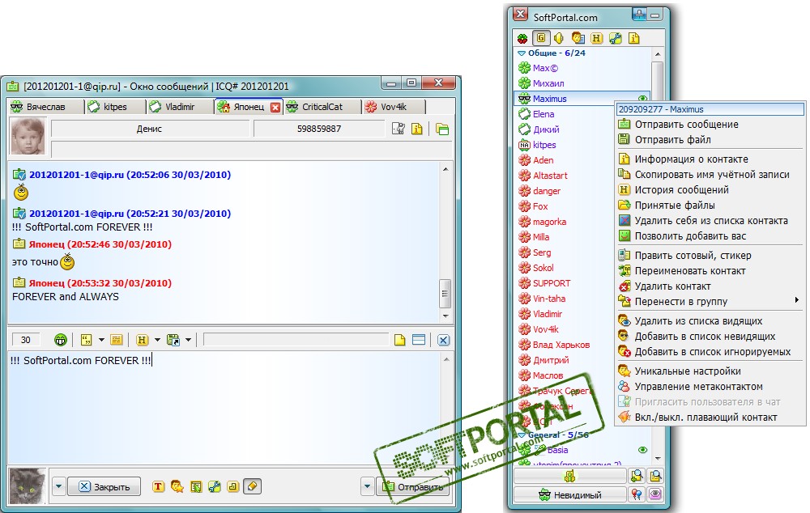Select Добавить в список игнорируемых

click(710, 352)
